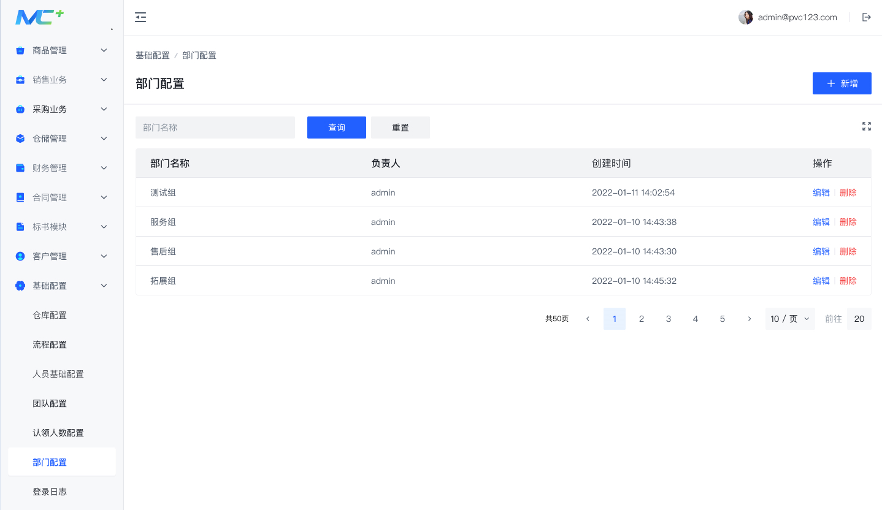This screenshot has height=510, width=882.
Task: Edit the 售后组 department row
Action: pyautogui.click(x=821, y=251)
